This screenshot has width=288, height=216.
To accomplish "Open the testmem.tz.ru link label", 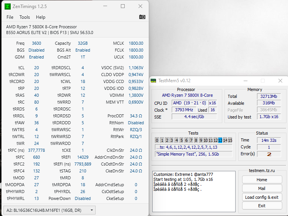I will click(262, 171).
